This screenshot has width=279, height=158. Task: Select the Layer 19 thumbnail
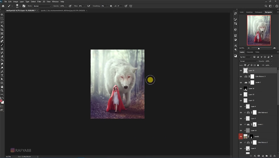point(245,71)
